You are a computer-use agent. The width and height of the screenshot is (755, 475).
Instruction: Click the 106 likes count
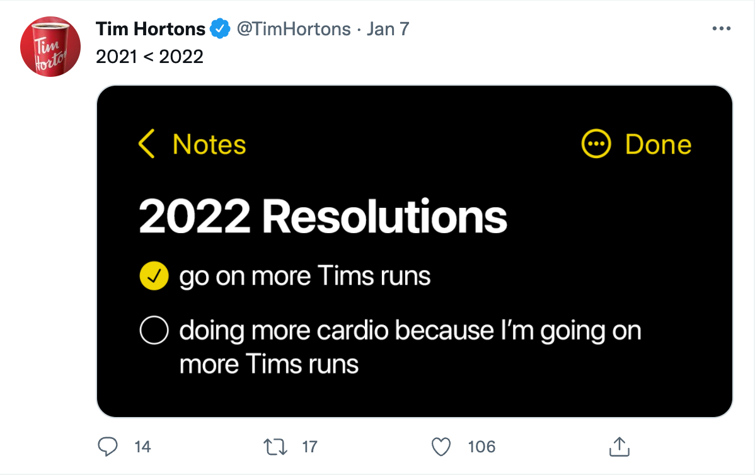click(x=481, y=447)
